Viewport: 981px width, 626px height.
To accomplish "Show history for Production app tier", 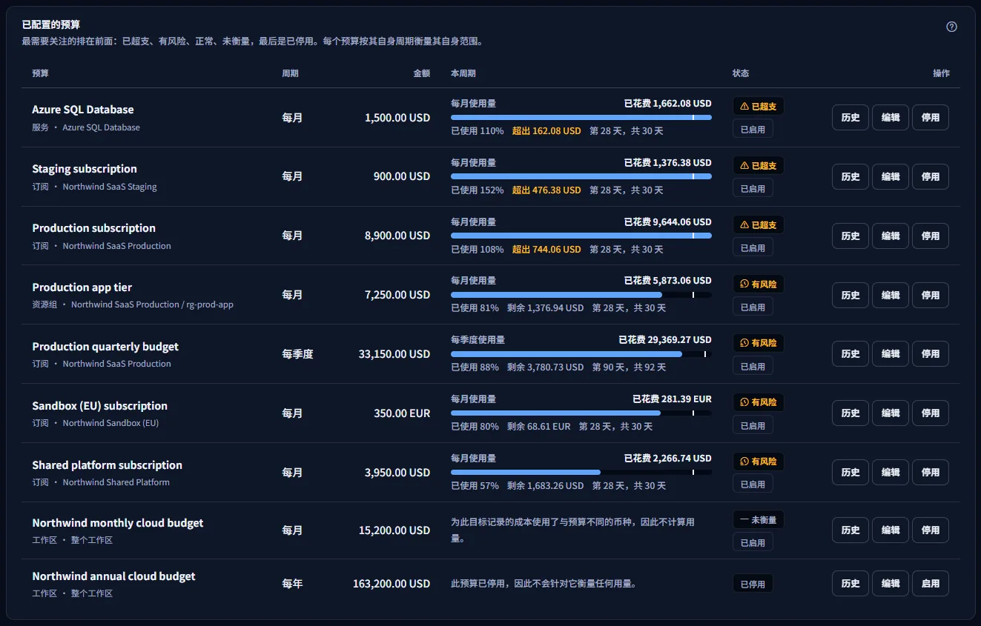I will click(850, 295).
